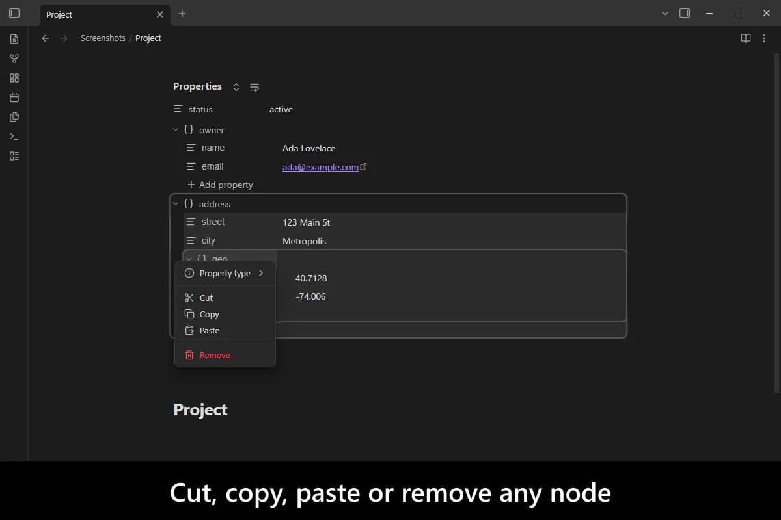781x520 pixels.
Task: Close the Project tab
Action: [160, 14]
